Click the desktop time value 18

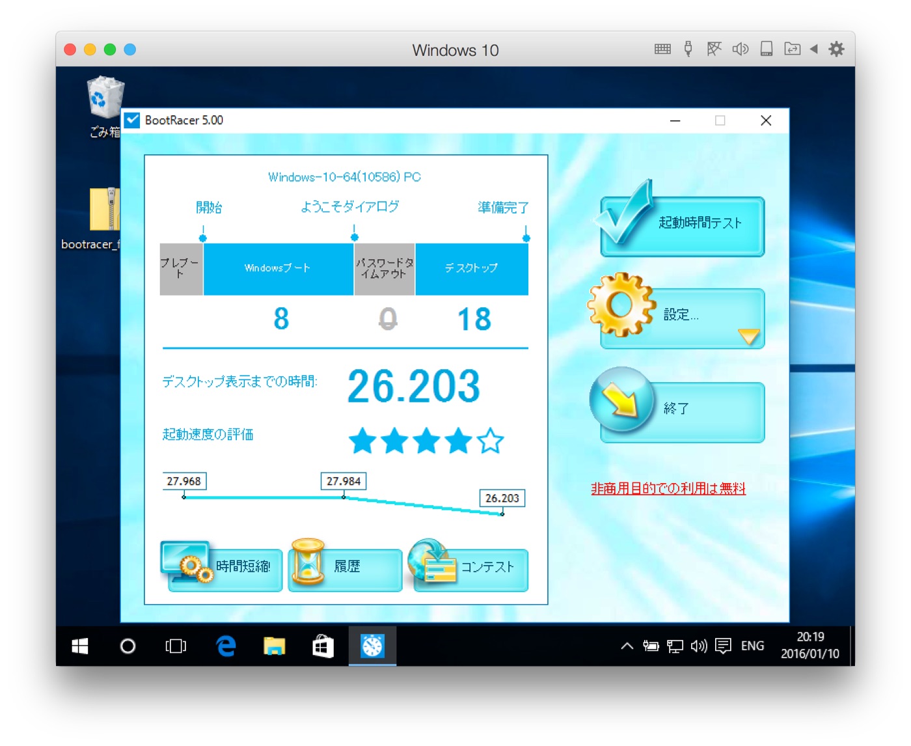coord(474,319)
